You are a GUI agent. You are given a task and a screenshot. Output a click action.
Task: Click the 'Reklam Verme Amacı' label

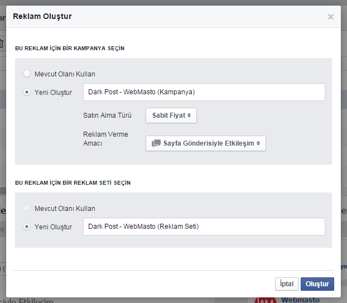click(x=105, y=139)
